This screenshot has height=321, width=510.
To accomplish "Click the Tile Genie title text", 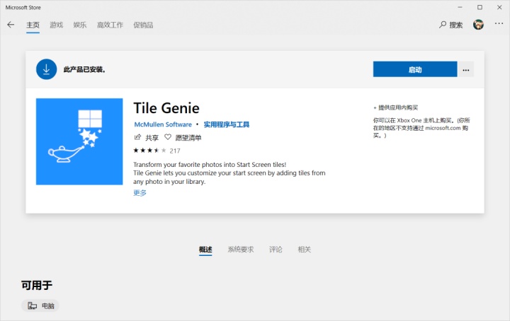I will (x=166, y=108).
